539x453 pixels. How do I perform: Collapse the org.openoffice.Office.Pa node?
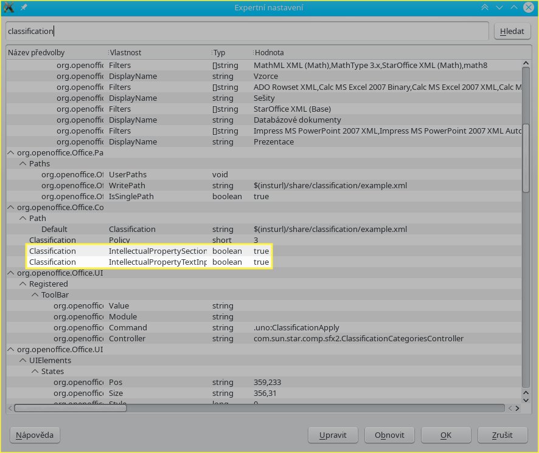pyautogui.click(x=11, y=152)
